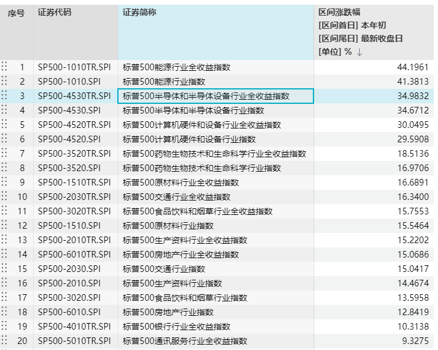Select name 标普500食品饮料和烟草行业指数

(185, 298)
